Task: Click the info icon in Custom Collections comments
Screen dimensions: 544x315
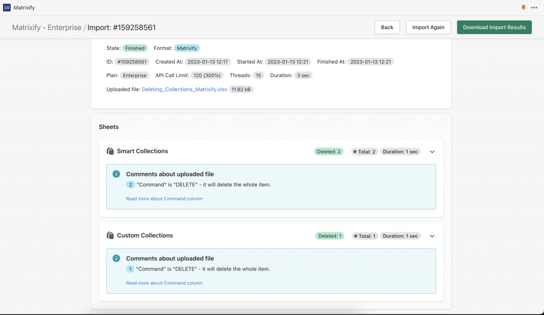Action: [x=116, y=258]
